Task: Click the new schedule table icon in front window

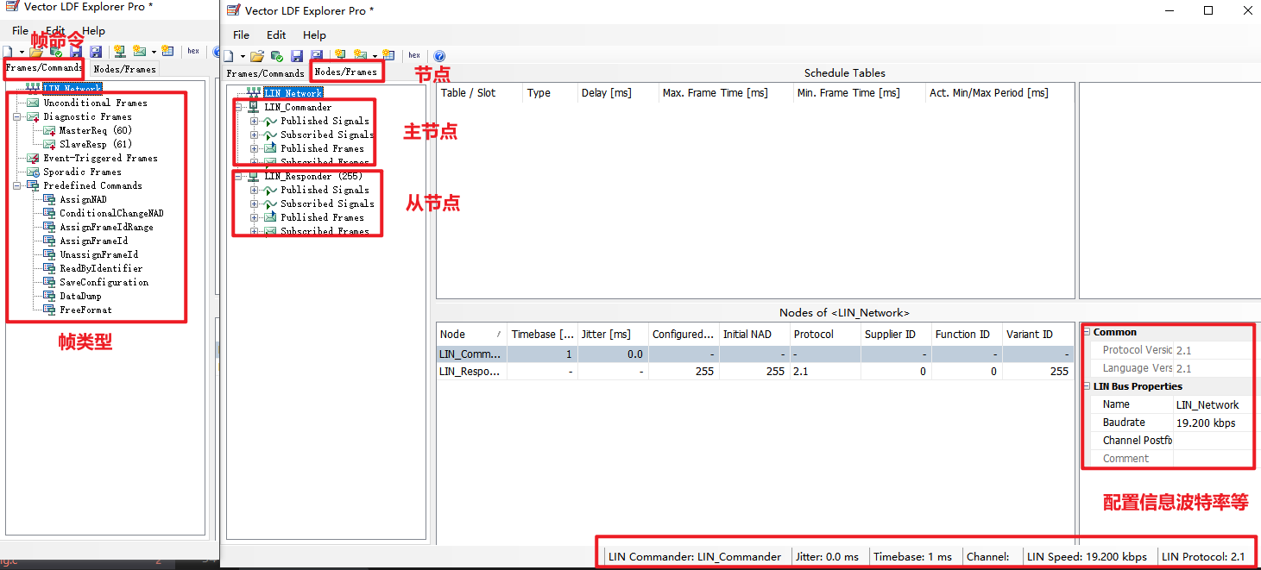Action: tap(388, 55)
